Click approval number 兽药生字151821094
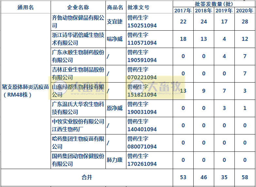The width and height of the screenshot is (256, 187). [x=142, y=91]
